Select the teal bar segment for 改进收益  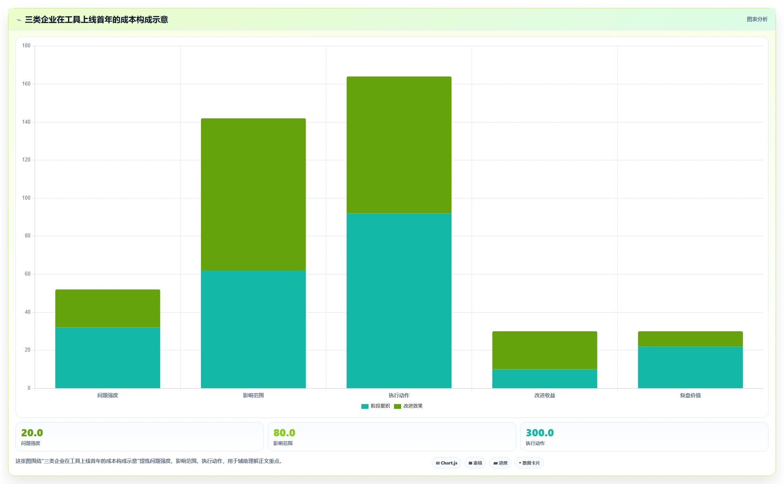pos(544,379)
